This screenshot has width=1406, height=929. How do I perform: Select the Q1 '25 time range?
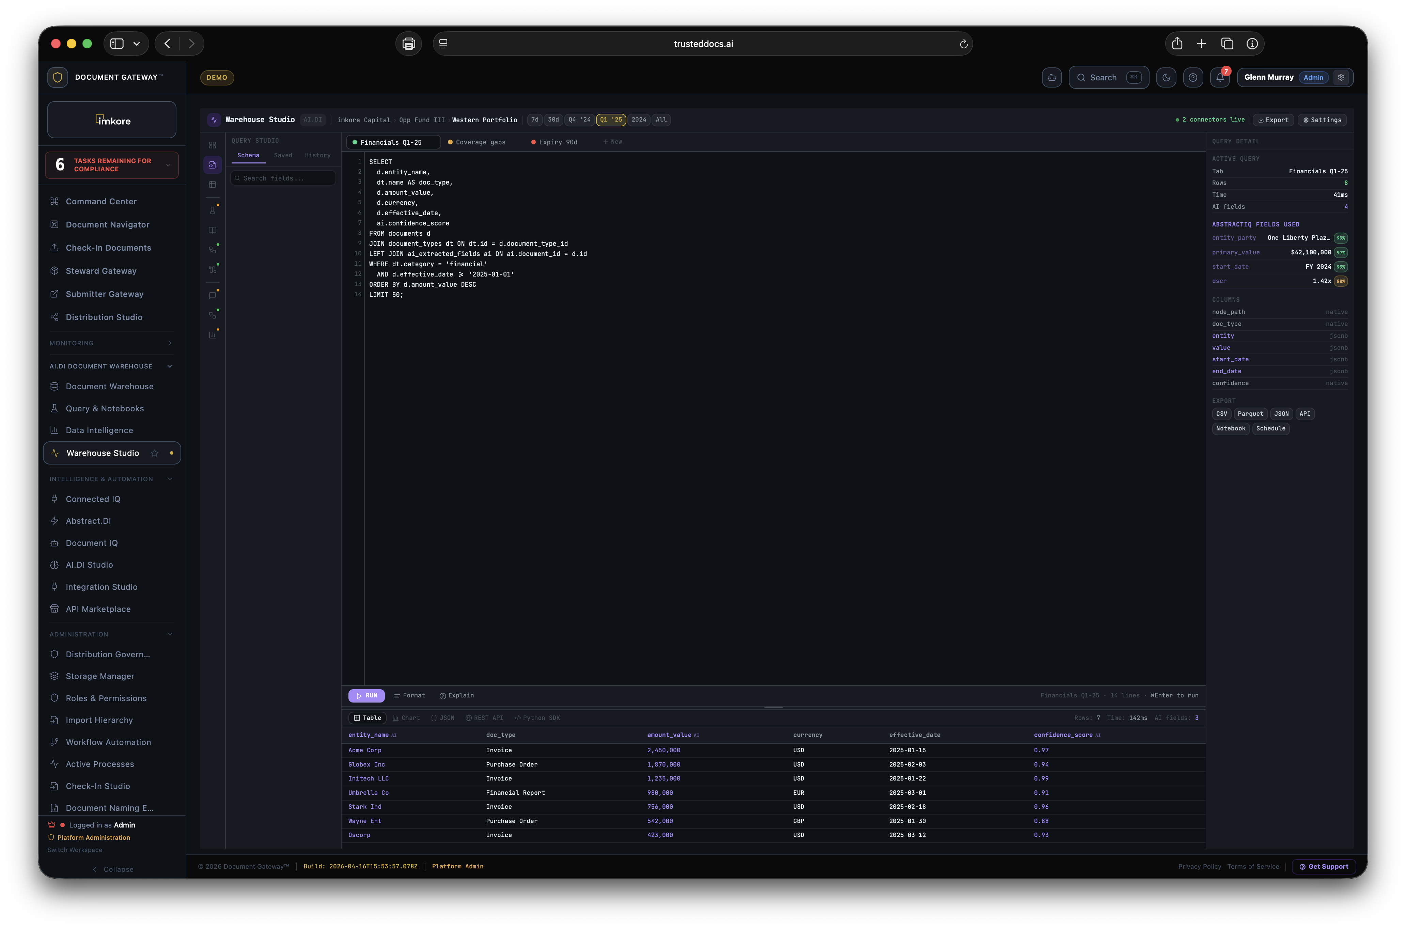(x=610, y=120)
